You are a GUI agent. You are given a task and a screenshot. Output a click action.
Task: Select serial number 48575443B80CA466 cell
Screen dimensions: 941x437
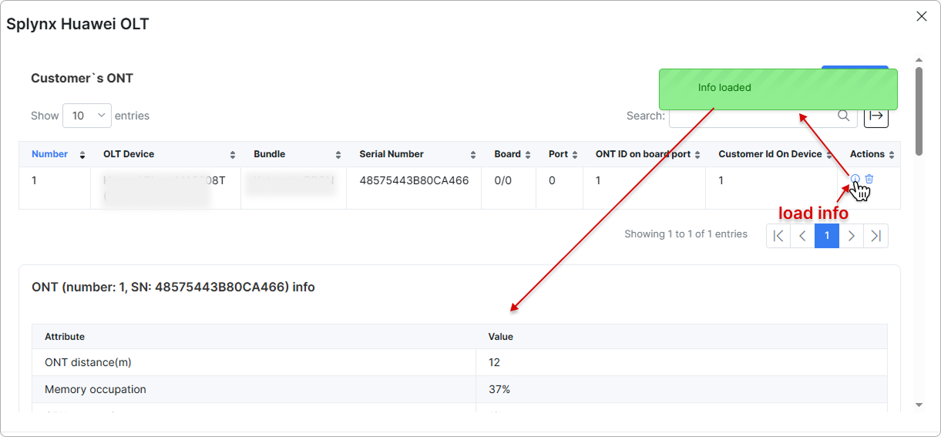pos(414,188)
